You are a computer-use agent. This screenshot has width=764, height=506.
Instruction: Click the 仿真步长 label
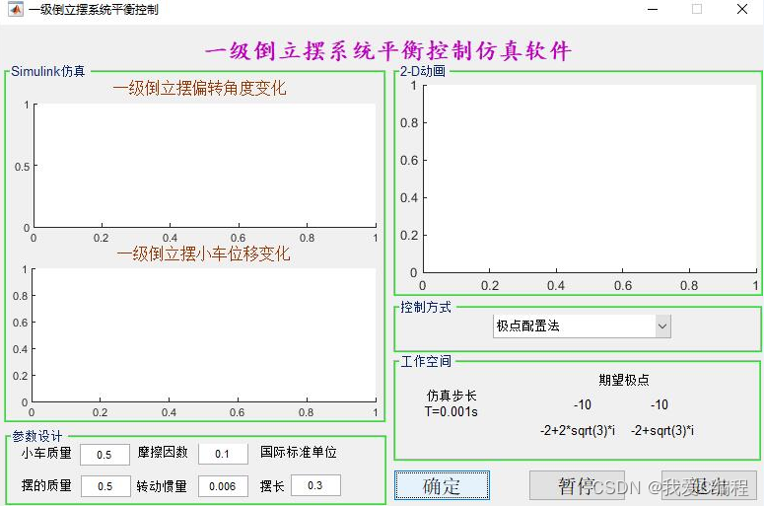pos(451,396)
